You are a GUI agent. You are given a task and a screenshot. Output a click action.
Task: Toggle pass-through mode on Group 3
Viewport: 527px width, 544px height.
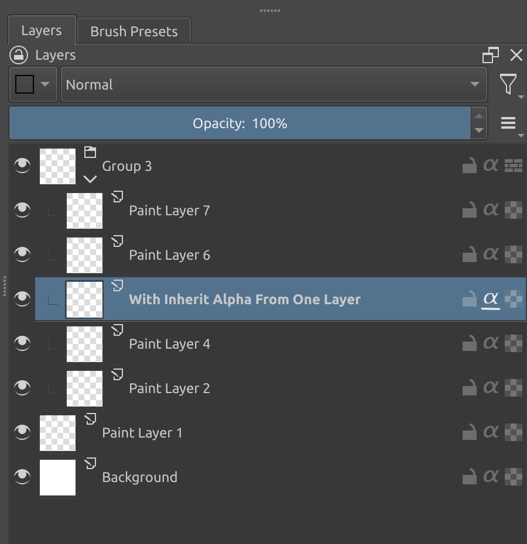[x=514, y=166]
